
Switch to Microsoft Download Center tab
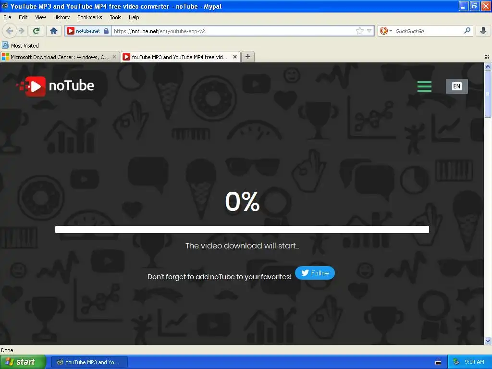coord(60,57)
